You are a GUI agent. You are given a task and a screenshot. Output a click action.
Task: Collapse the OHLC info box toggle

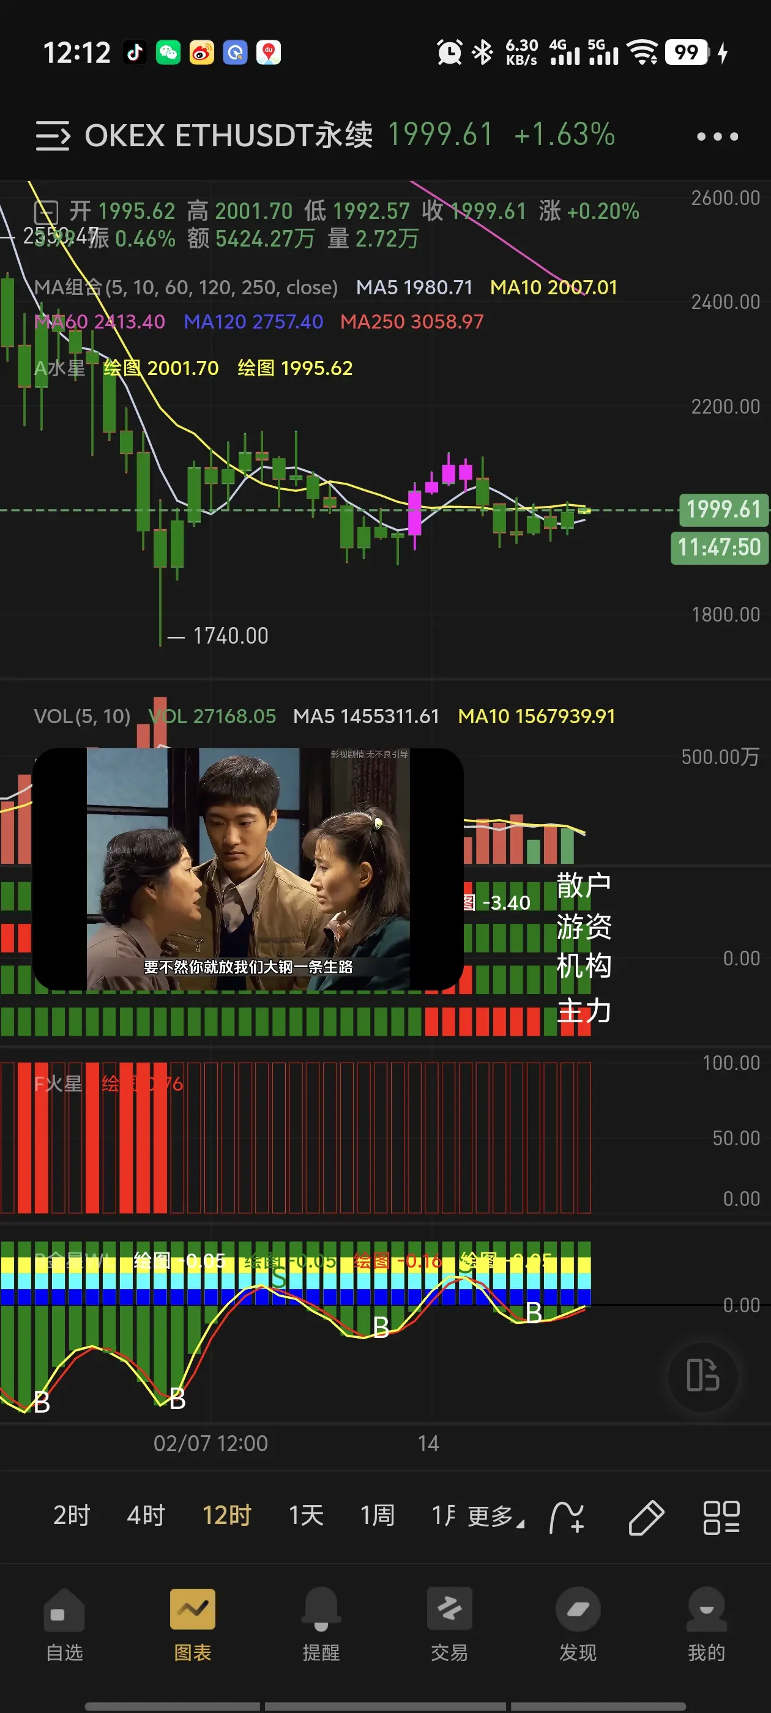click(47, 212)
